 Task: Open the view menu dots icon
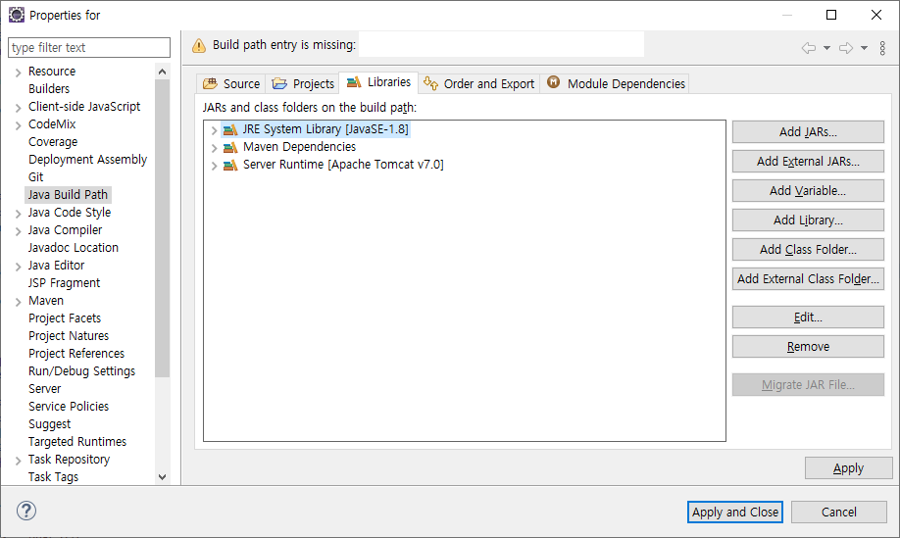point(882,47)
